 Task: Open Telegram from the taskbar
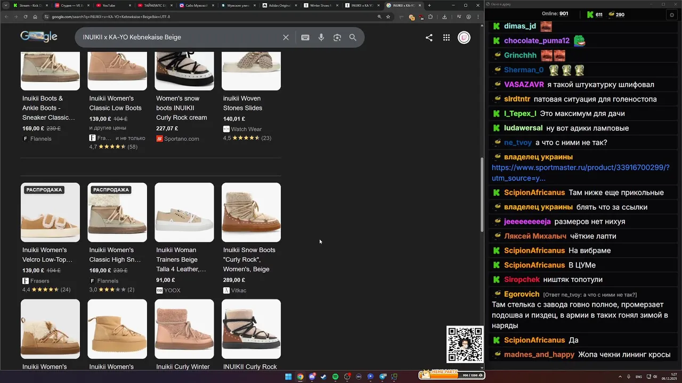tap(382, 377)
